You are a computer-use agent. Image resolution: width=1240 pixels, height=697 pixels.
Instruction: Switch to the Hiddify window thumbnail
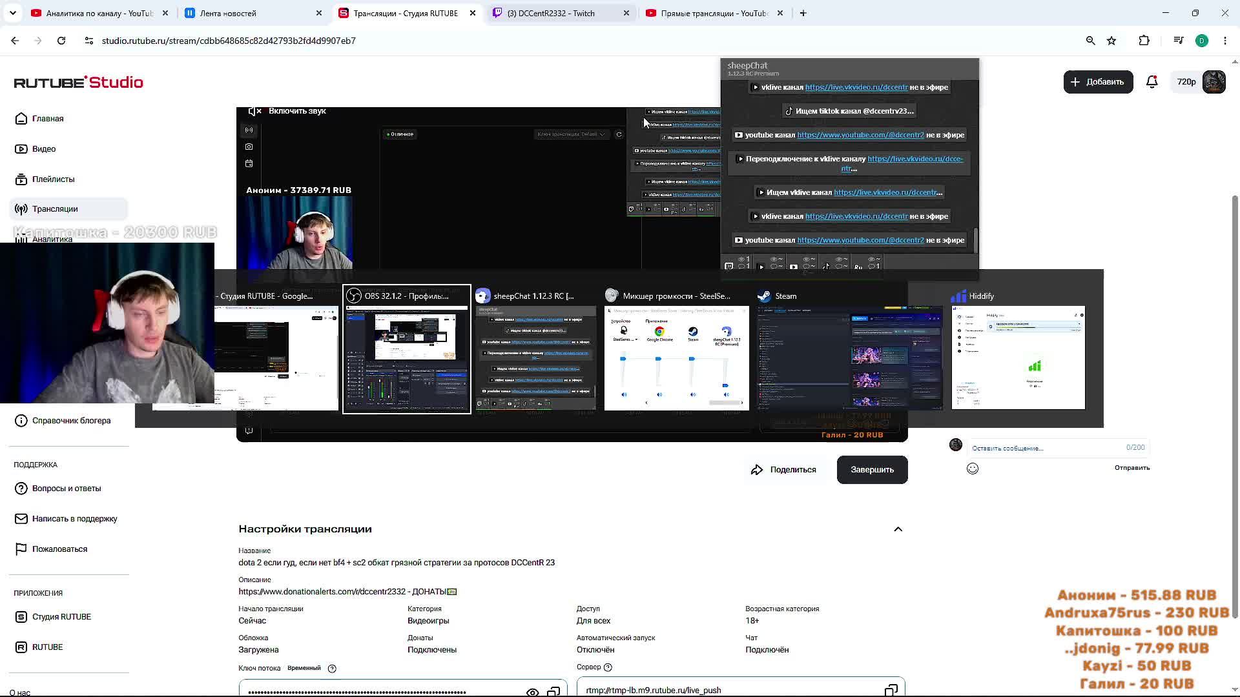coord(1018,349)
